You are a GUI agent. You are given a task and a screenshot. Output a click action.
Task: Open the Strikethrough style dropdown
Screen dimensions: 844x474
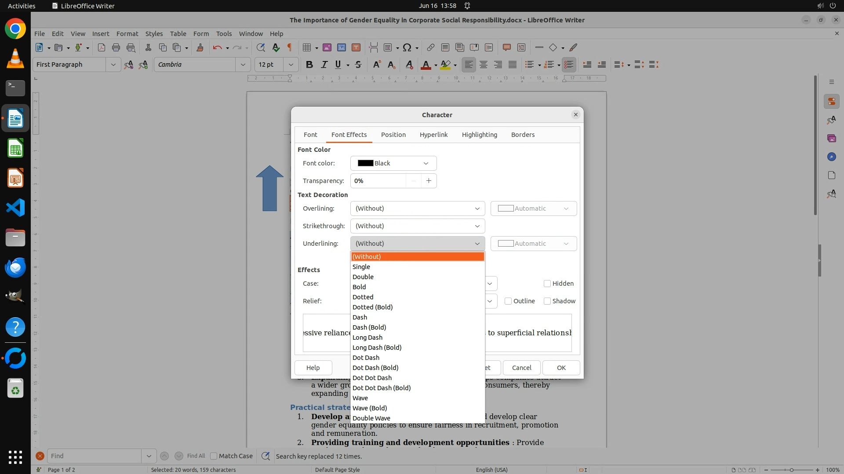417,226
